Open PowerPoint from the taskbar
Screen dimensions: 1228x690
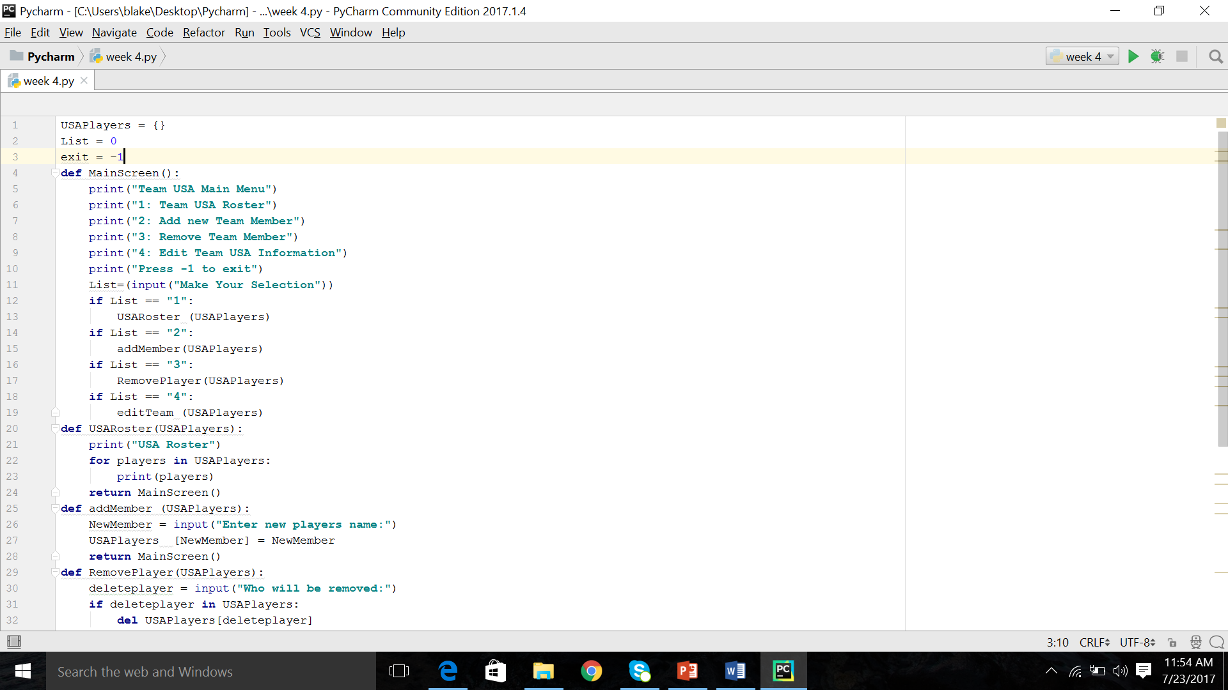(687, 671)
